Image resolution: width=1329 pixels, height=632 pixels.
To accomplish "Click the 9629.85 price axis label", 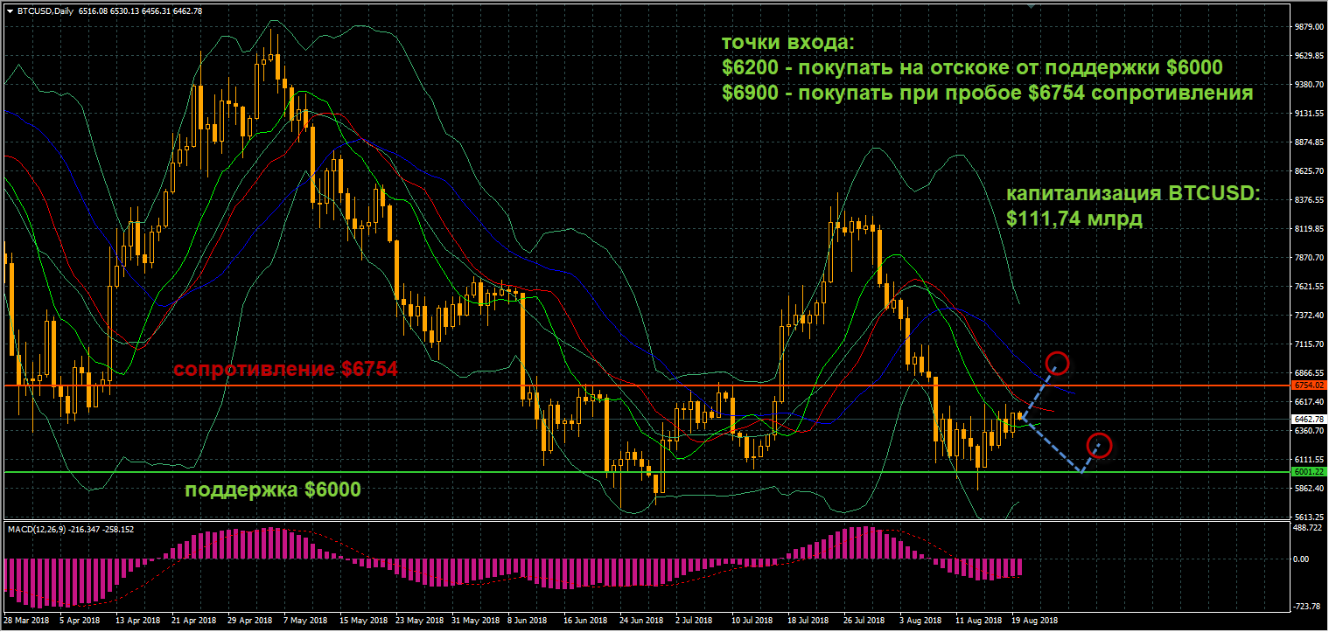I will (x=1310, y=56).
